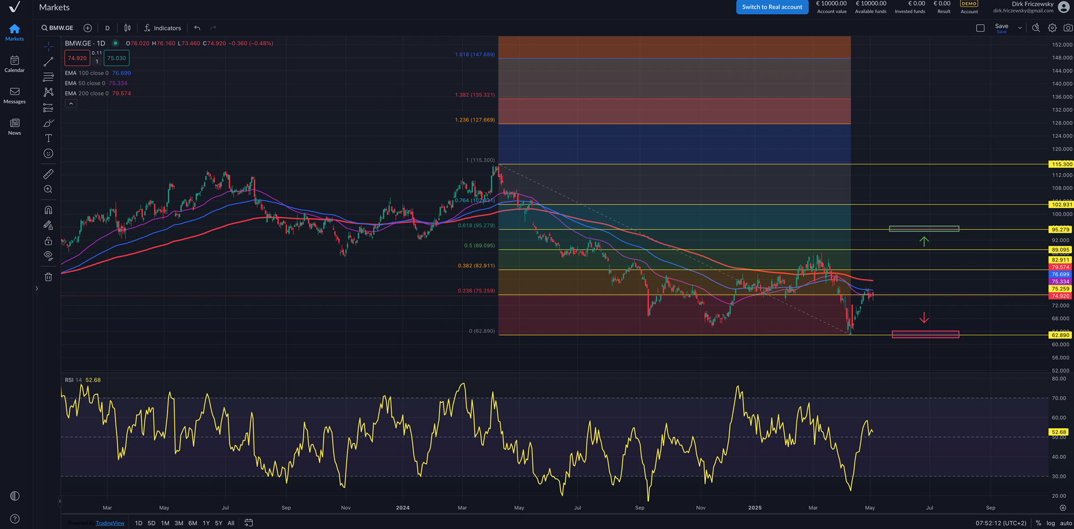1074x529 pixels.
Task: Activate the ruler measure tool
Action: click(49, 174)
